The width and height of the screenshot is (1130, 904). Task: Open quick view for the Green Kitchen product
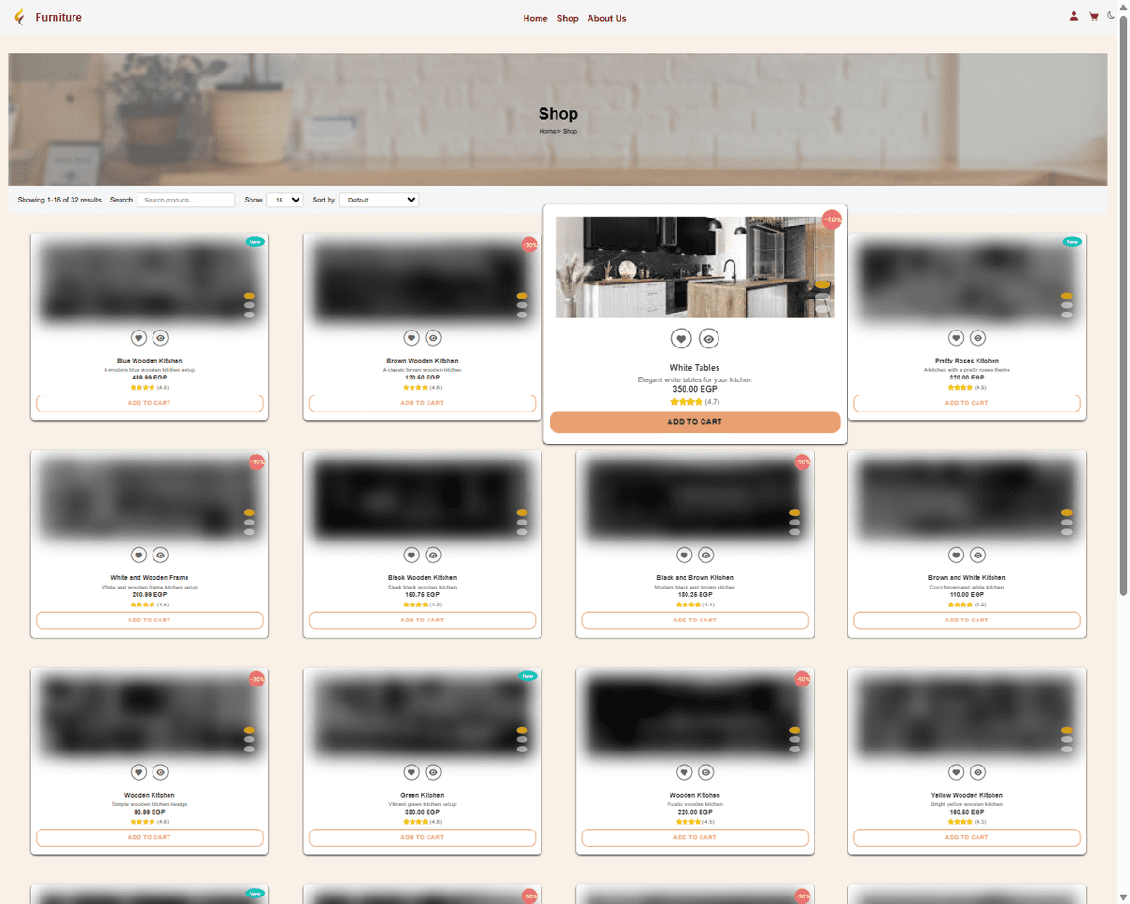coord(433,772)
